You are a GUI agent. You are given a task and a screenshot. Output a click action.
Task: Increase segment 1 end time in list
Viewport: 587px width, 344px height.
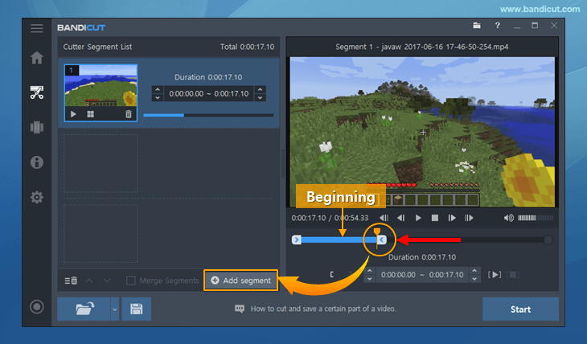pos(261,89)
